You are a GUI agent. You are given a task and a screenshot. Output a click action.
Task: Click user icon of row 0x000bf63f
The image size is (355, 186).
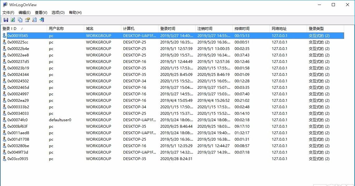click(x=4, y=126)
